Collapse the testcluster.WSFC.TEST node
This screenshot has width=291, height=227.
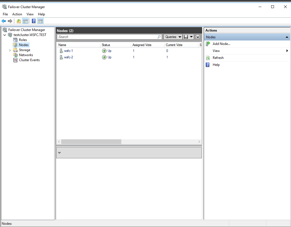(x=5, y=35)
